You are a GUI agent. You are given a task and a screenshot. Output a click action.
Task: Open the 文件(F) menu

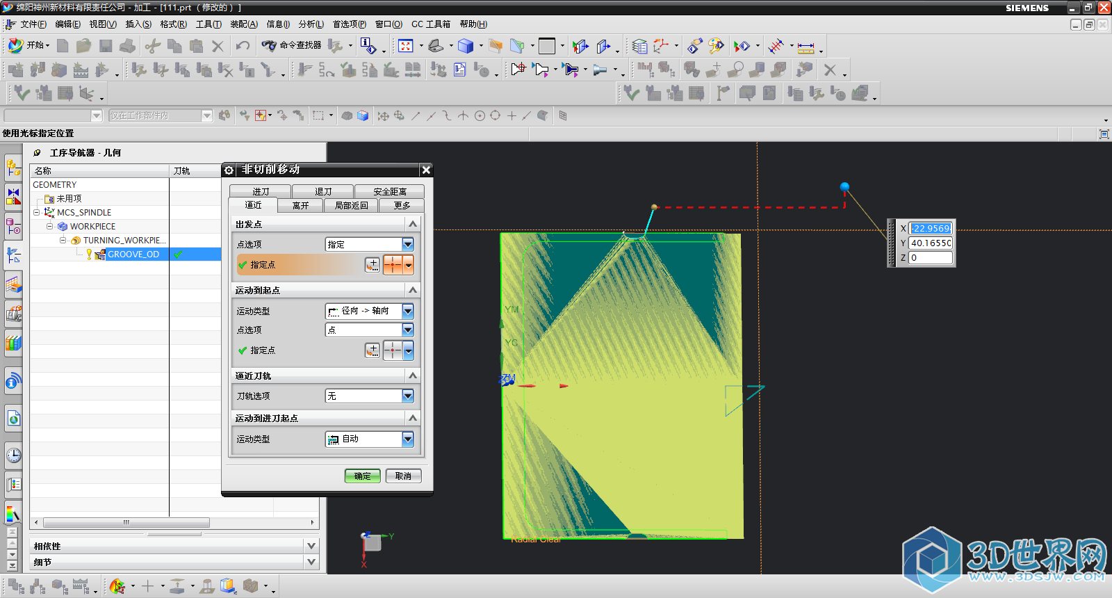pos(33,24)
